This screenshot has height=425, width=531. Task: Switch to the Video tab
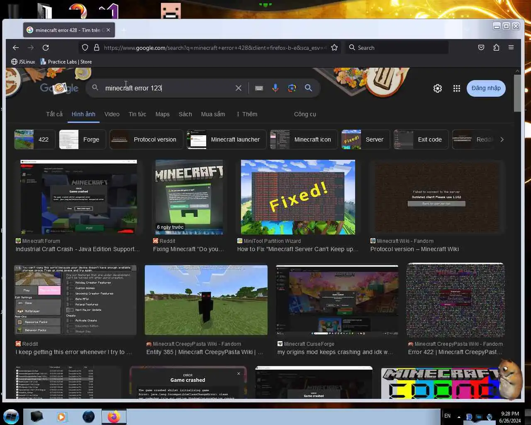pos(112,114)
